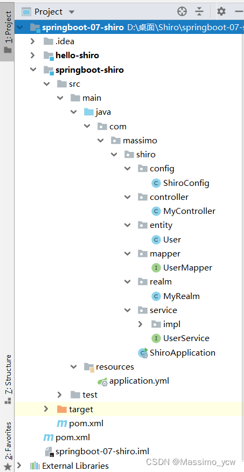The height and width of the screenshot is (472, 244).
Task: Collapse the config package
Action: 128,169
